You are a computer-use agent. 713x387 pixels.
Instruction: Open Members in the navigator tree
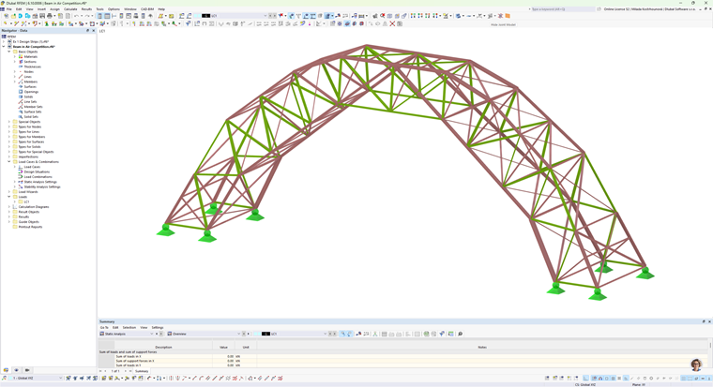point(31,82)
